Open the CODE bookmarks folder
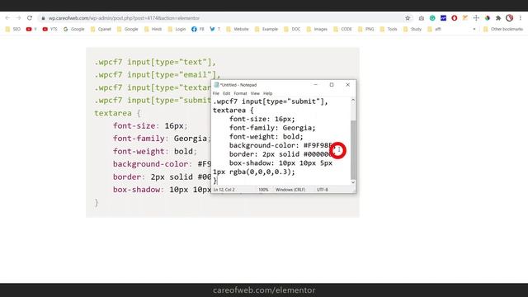 [x=342, y=30]
